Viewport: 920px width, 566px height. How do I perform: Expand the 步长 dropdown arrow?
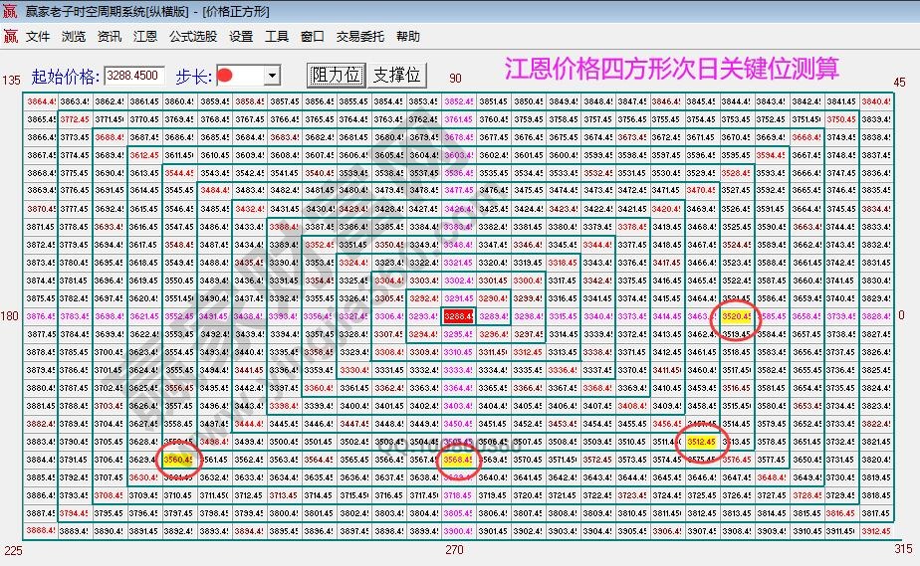pyautogui.click(x=272, y=76)
